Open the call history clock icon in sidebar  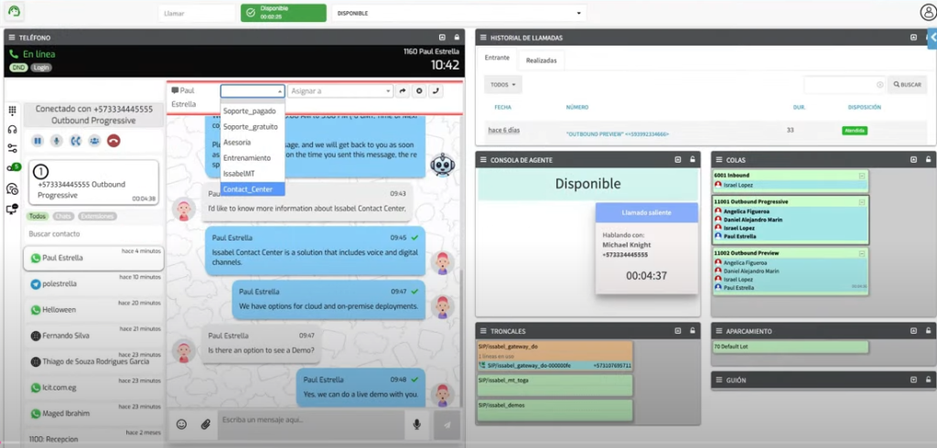(x=12, y=188)
